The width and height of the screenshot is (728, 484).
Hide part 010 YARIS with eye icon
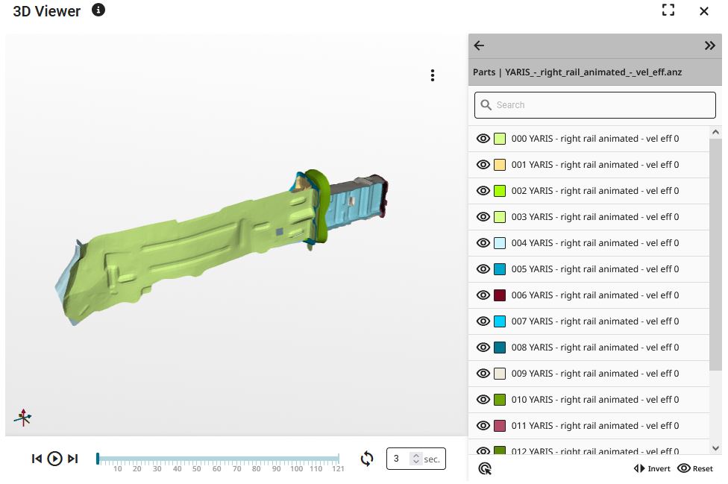point(483,399)
